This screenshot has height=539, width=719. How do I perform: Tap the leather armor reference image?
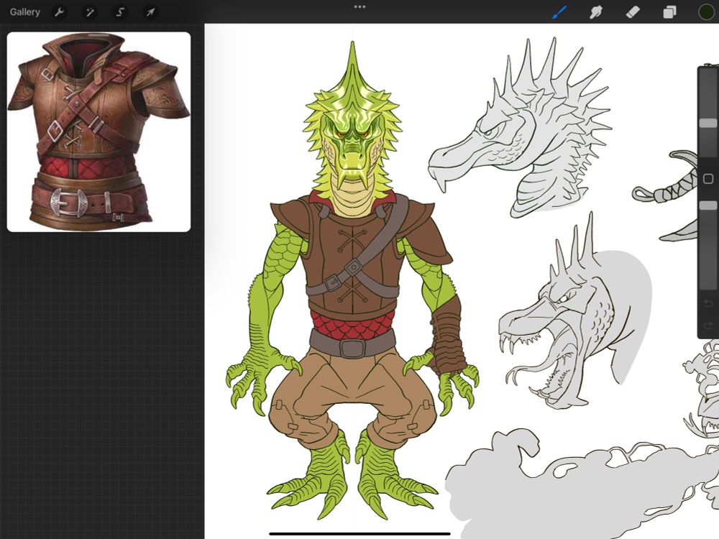[x=99, y=132]
